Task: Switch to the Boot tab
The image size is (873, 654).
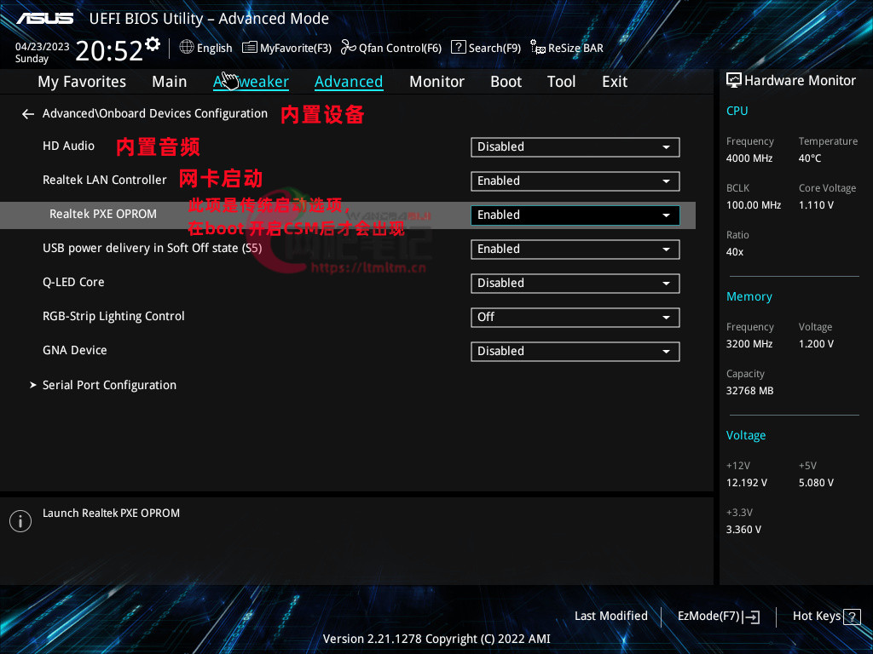Action: (x=506, y=82)
